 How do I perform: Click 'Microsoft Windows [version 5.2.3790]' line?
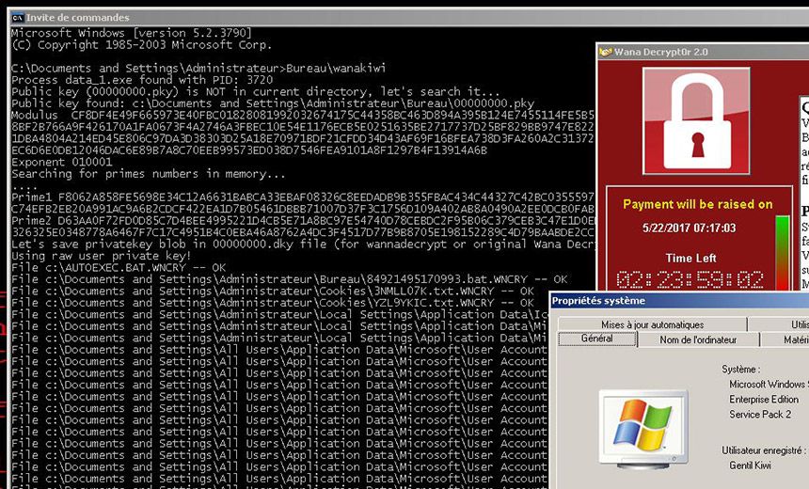pos(132,33)
